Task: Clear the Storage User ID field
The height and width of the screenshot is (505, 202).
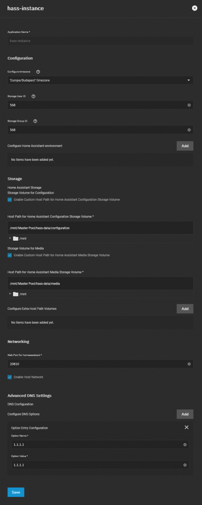Action: [x=189, y=105]
